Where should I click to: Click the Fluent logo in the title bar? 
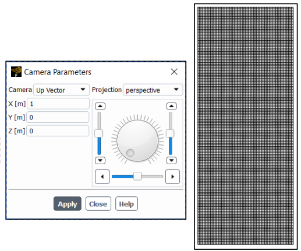[x=16, y=72]
